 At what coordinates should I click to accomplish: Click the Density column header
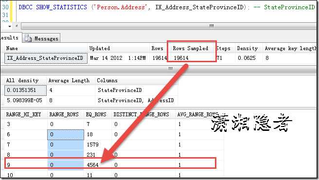[249, 49]
